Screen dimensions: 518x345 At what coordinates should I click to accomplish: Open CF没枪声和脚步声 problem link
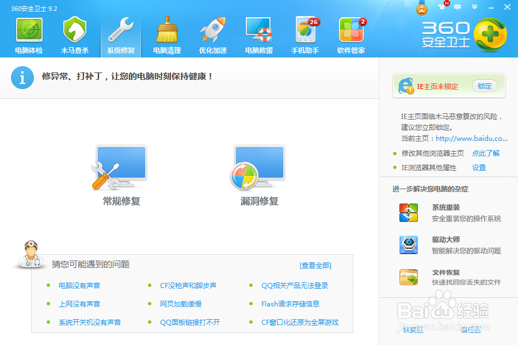[x=188, y=286]
